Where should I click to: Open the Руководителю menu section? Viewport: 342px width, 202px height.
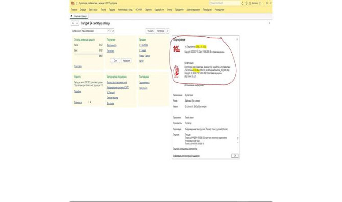[219, 10]
